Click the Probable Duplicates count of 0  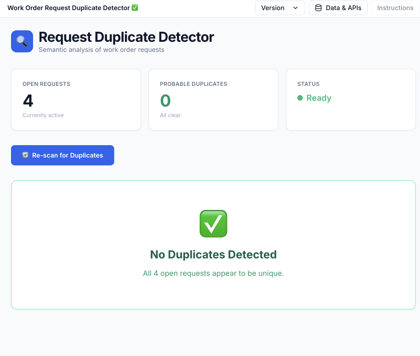(165, 101)
